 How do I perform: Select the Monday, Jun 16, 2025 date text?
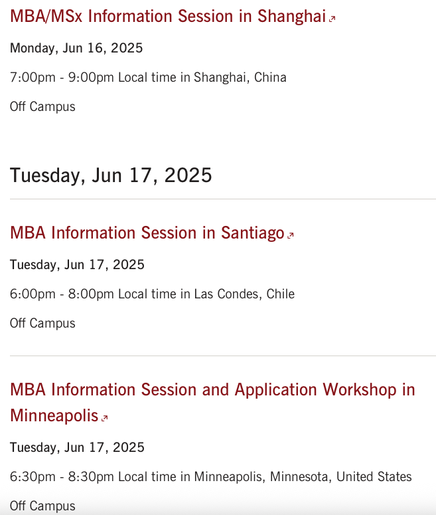(76, 48)
